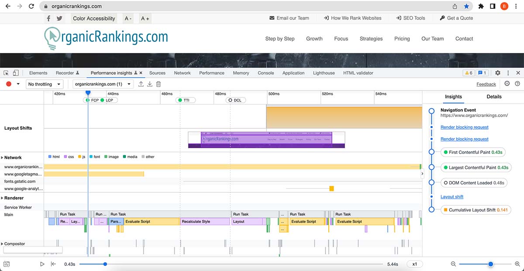Open the Feedback link

click(486, 84)
